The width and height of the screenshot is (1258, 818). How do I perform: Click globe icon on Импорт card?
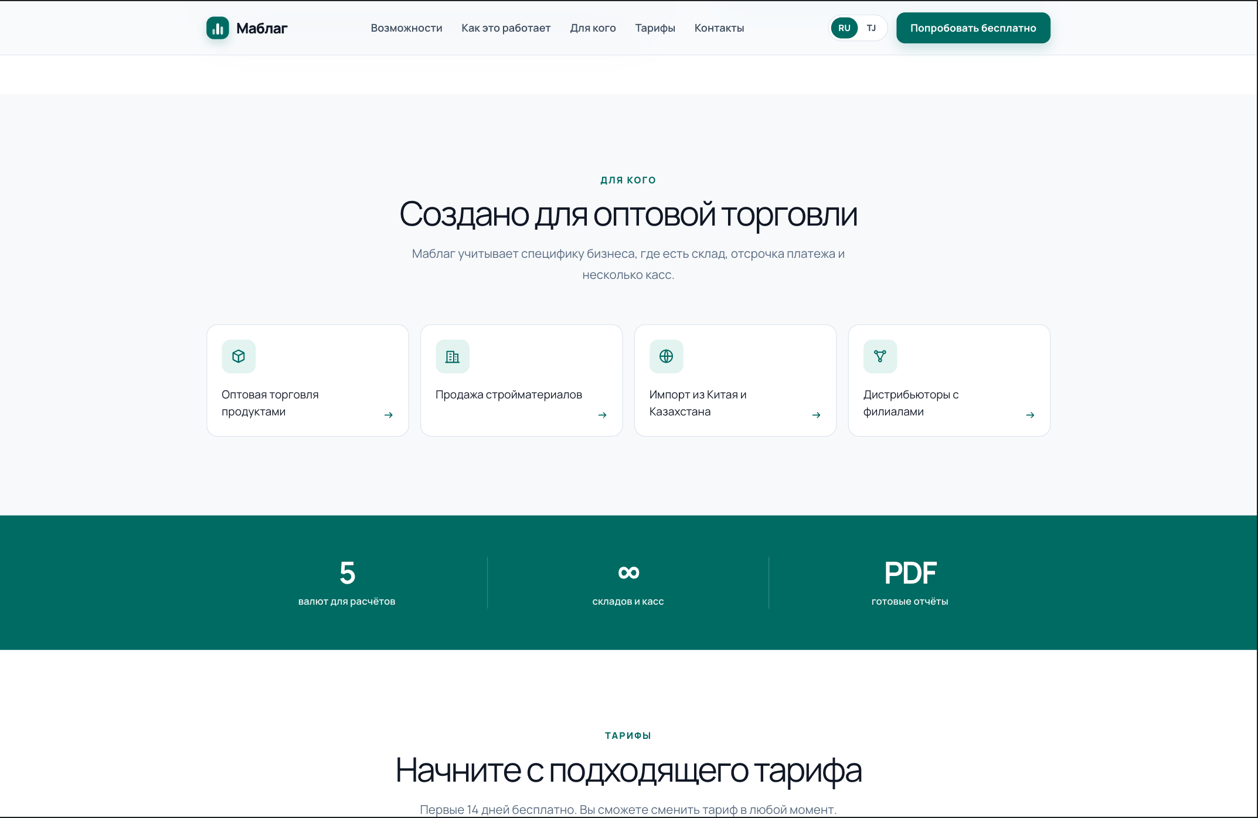click(x=667, y=356)
